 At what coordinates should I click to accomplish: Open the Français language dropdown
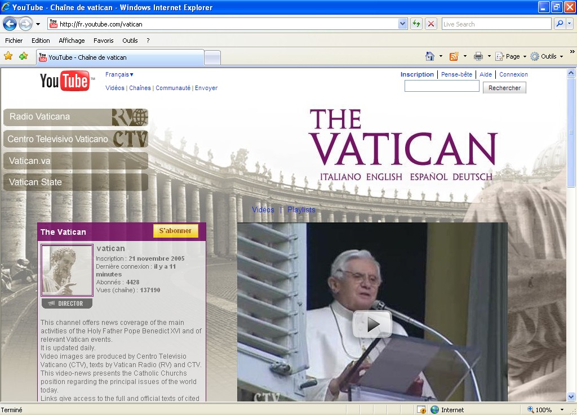[119, 74]
